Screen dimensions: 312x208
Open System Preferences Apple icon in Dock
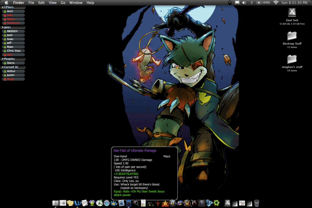[63, 203]
